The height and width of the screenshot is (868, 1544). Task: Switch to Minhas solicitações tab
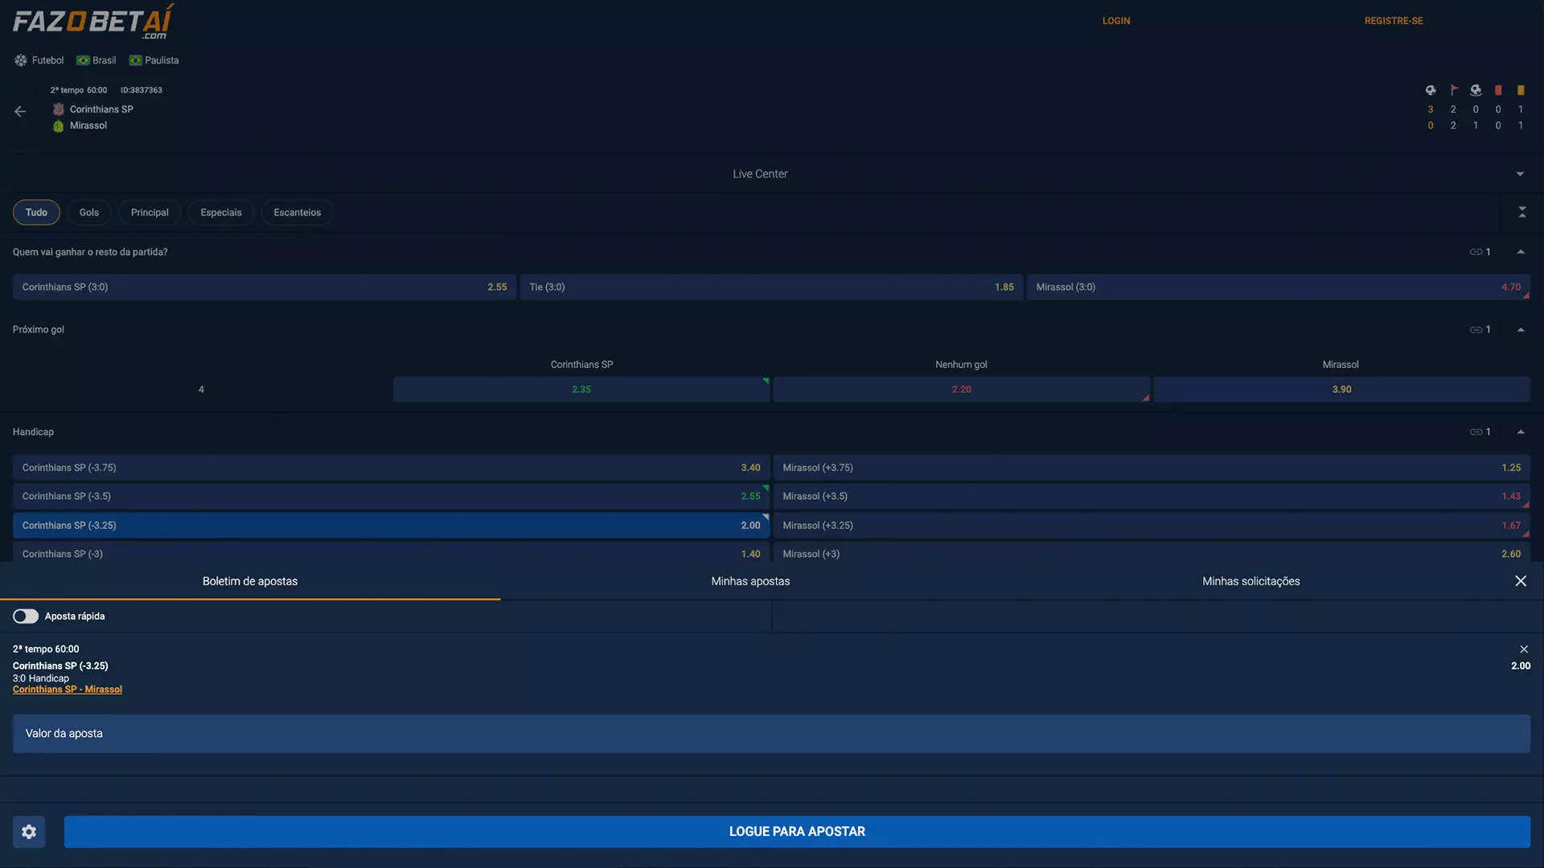pos(1250,581)
